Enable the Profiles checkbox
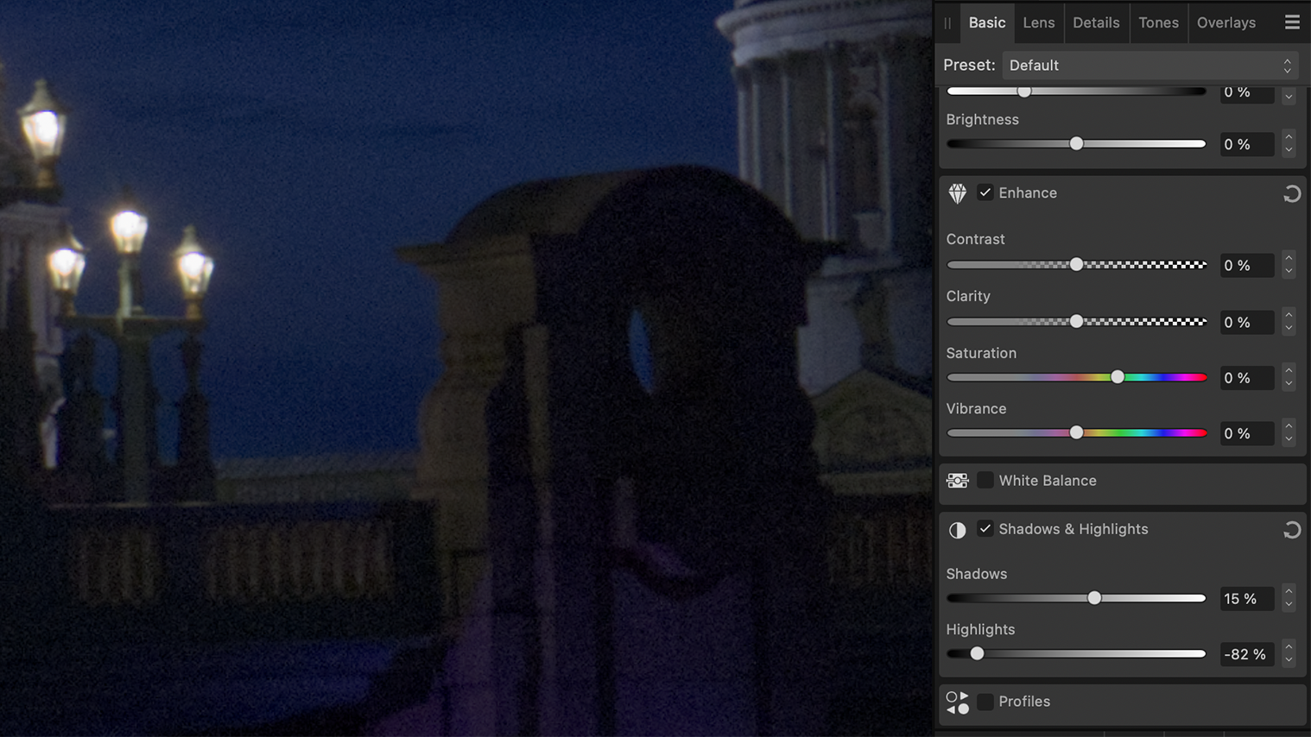Image resolution: width=1311 pixels, height=737 pixels. pyautogui.click(x=985, y=701)
